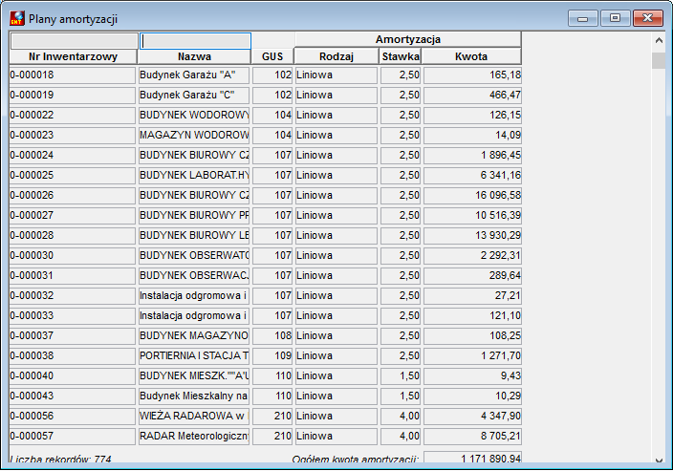Click GUS cell 108 for 0-000037
Image resolution: width=673 pixels, height=471 pixels.
tap(272, 336)
